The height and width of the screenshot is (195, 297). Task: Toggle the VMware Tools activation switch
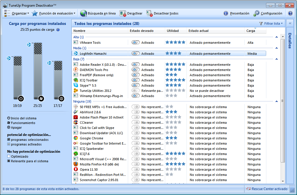coord(135,43)
